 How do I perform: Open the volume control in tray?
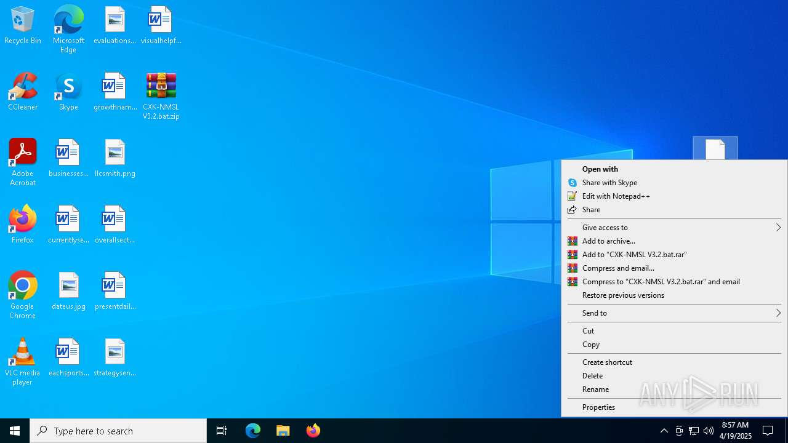tap(709, 431)
